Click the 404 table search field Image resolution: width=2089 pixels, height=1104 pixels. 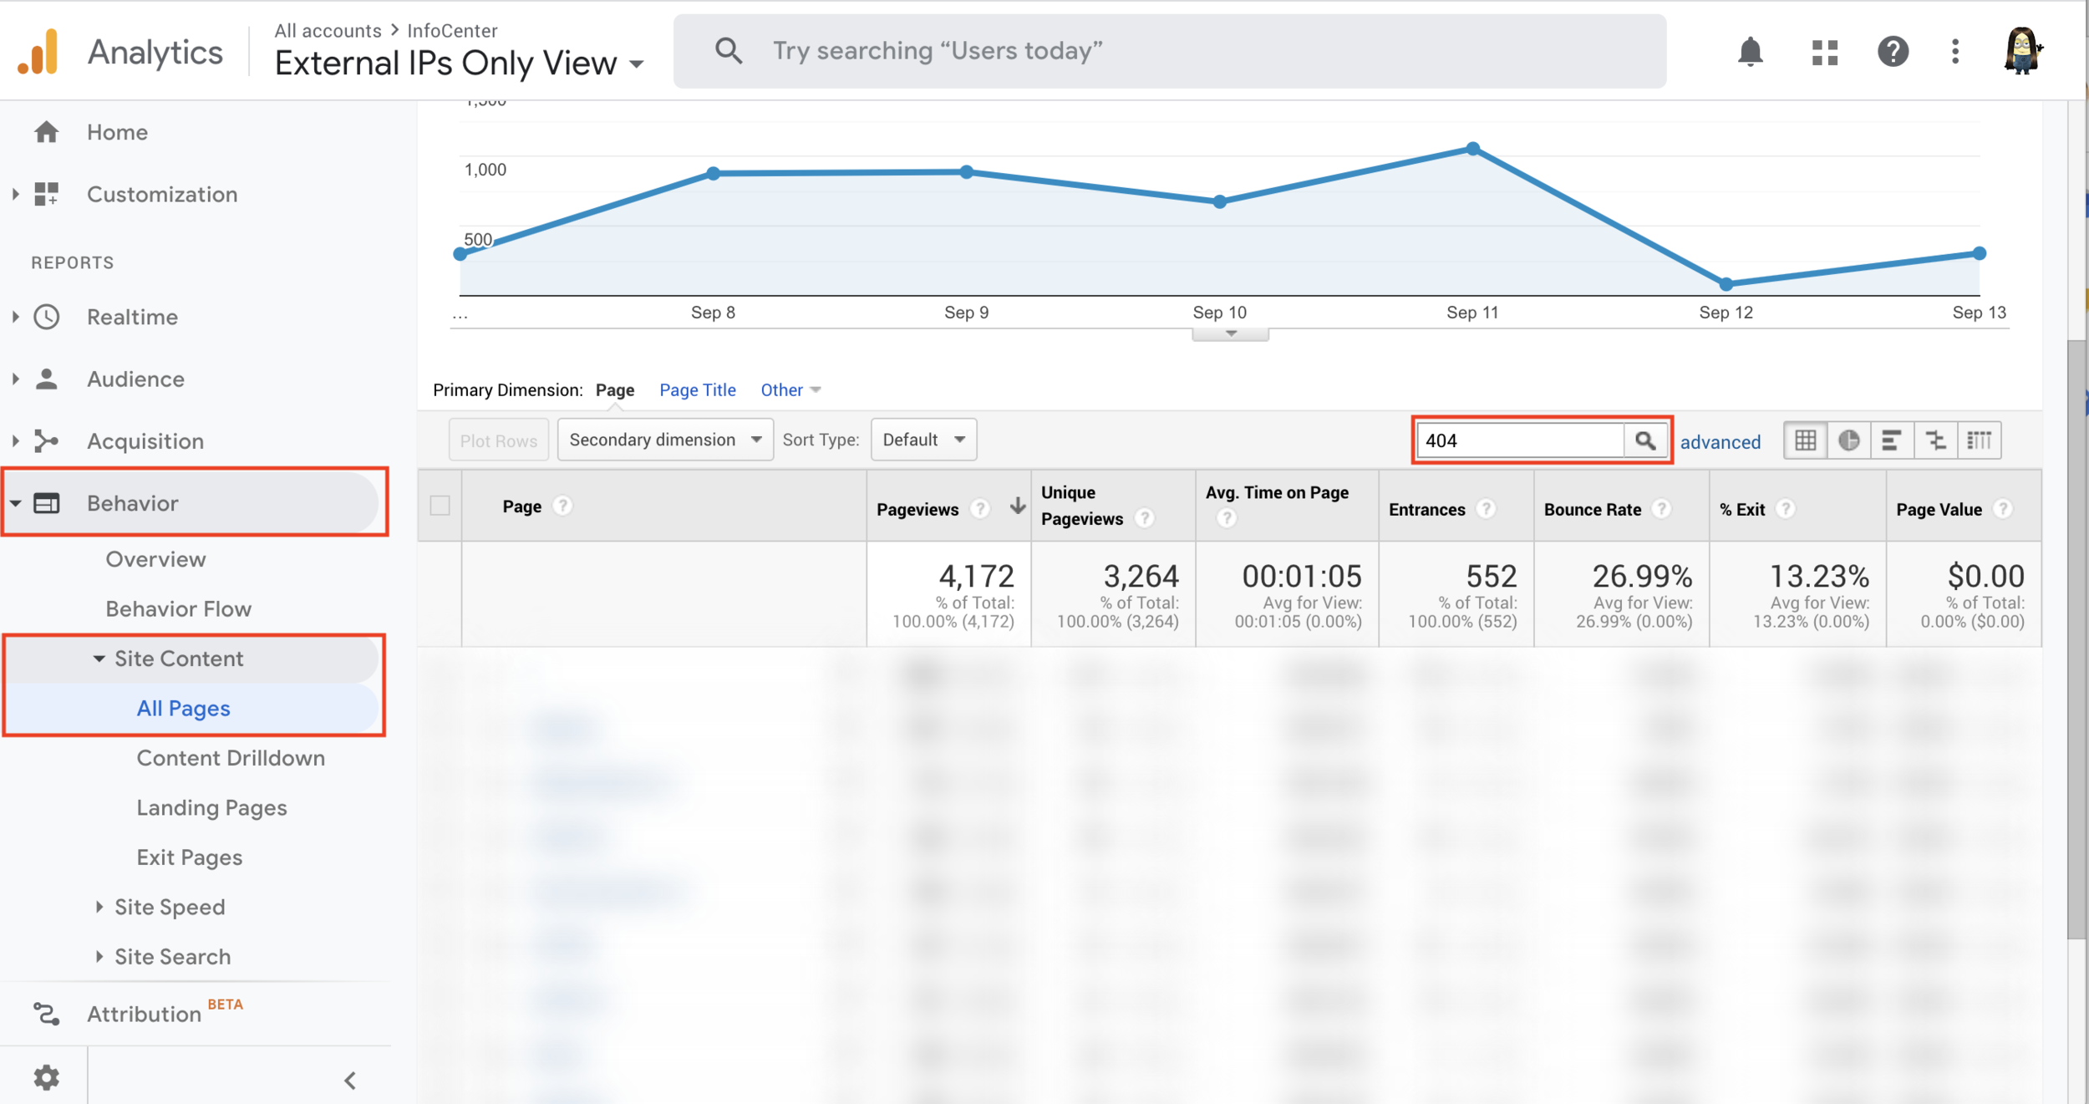1519,440
